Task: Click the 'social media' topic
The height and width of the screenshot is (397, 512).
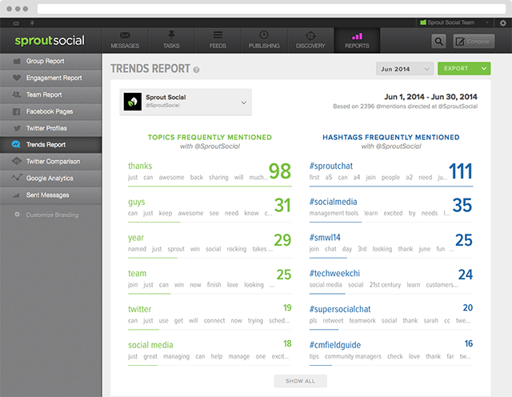Action: click(150, 345)
